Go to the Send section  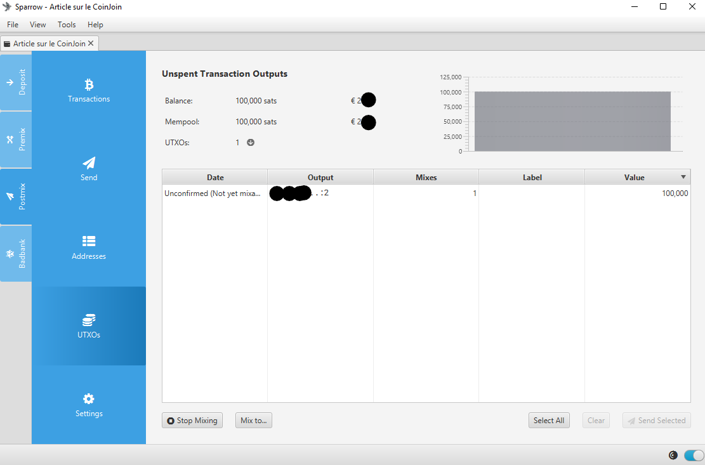[x=89, y=169]
